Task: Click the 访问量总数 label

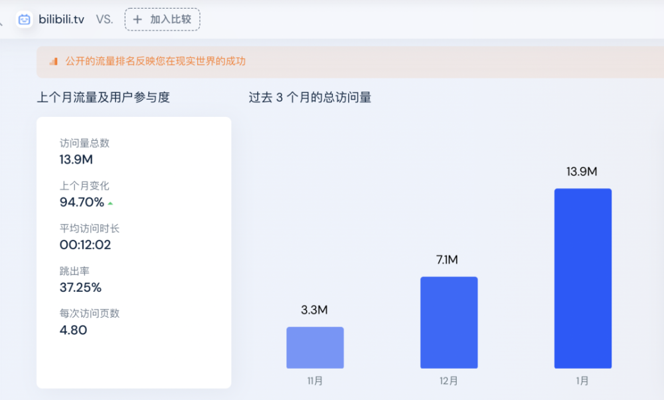Action: coord(84,144)
